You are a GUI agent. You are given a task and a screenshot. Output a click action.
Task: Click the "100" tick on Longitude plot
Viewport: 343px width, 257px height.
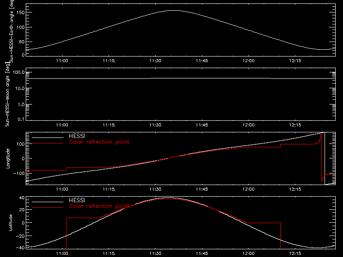click(x=21, y=144)
